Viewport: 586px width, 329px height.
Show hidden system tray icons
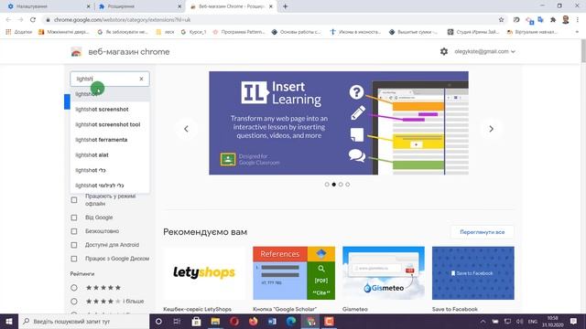click(x=483, y=321)
